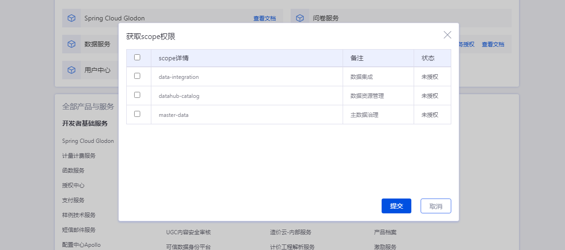Open 授权中心 in services list

click(73, 186)
